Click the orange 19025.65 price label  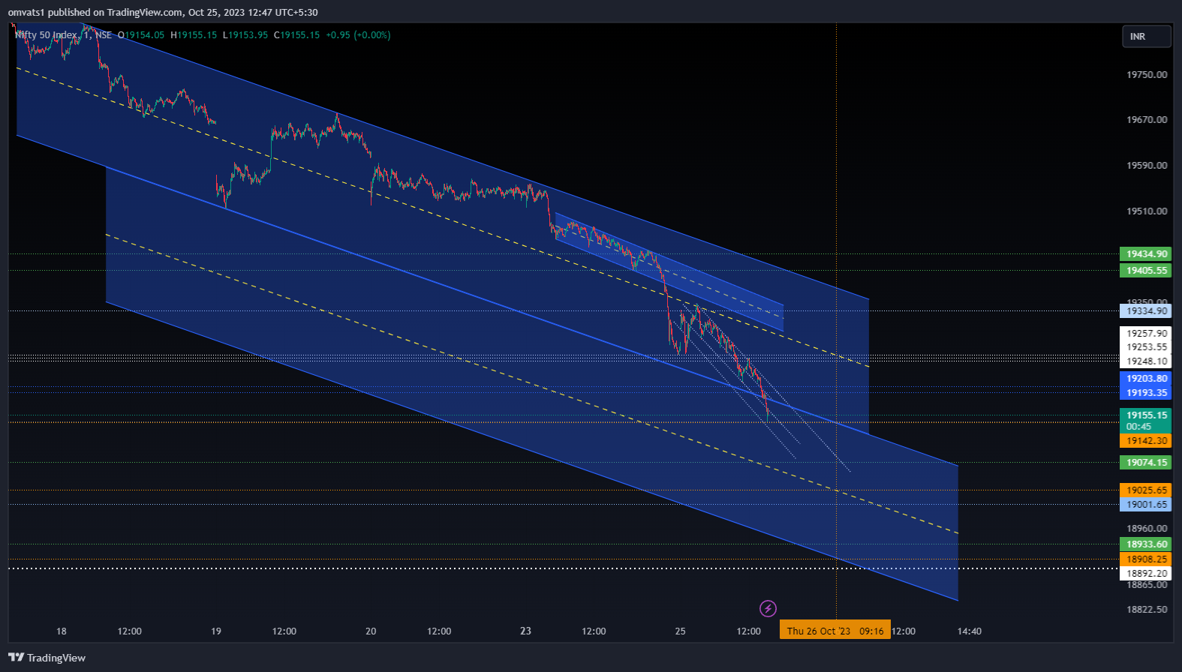pos(1145,490)
